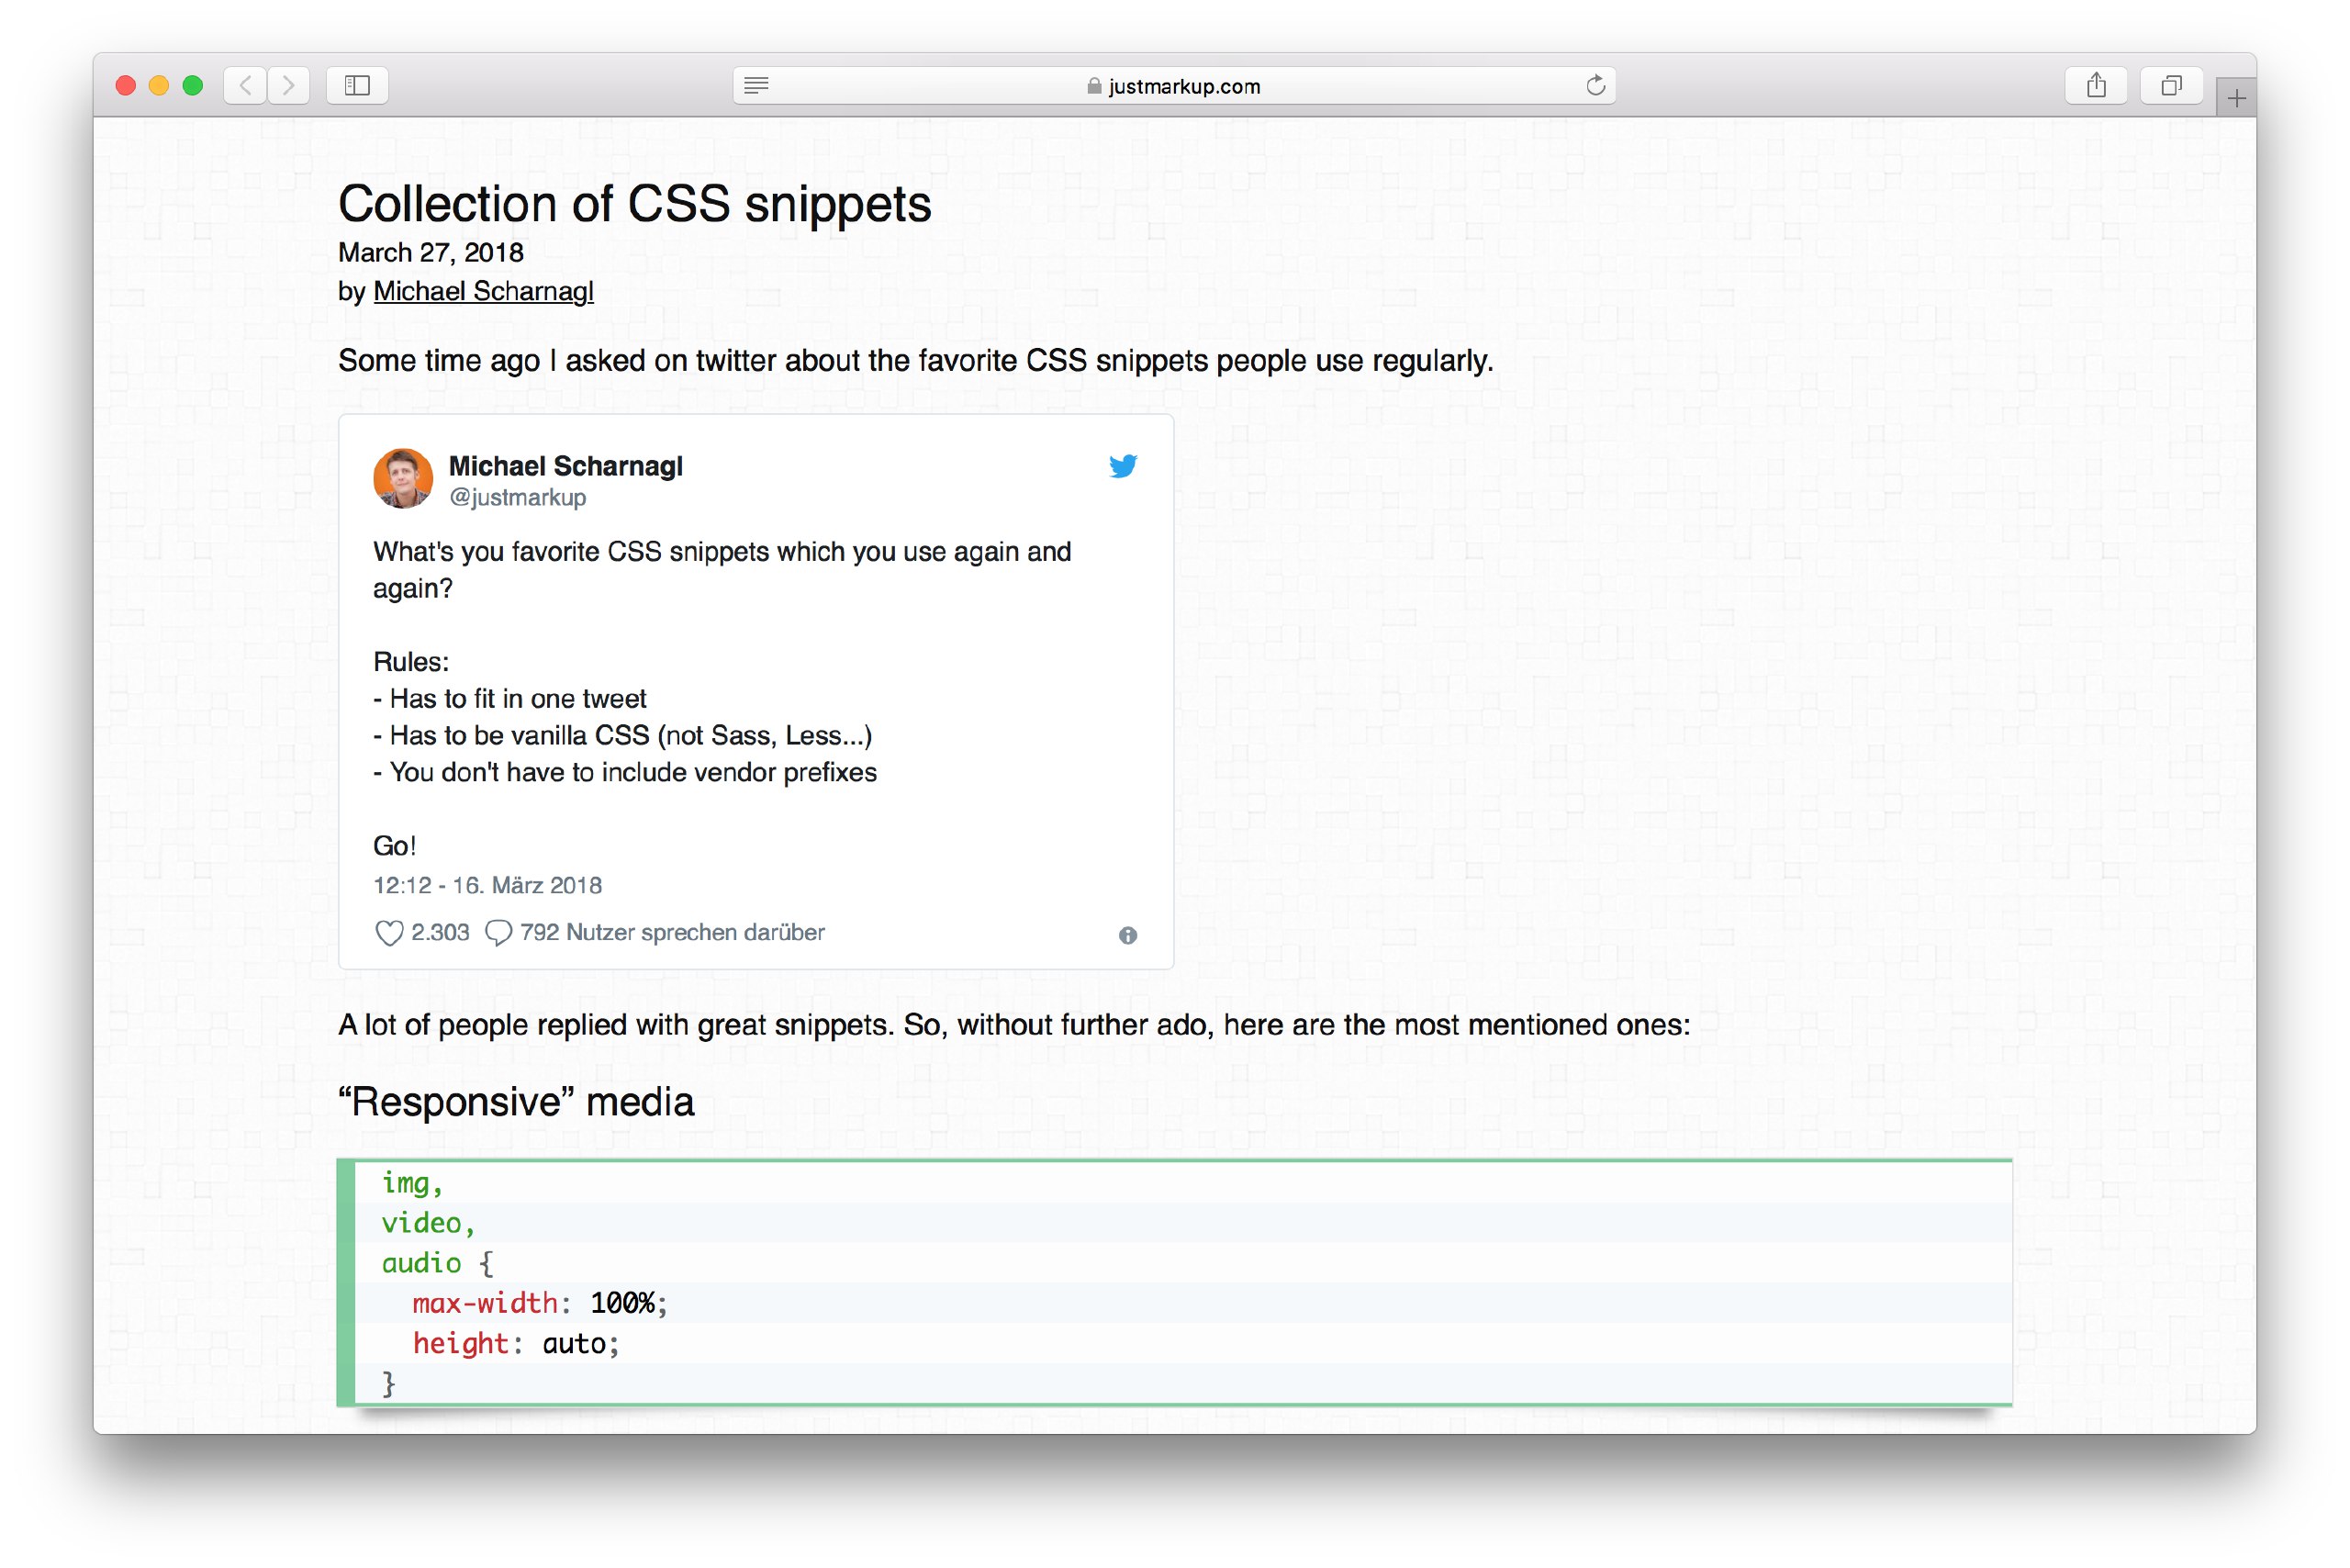Open Michael Scharnagl name in tweet header
This screenshot has height=1568, width=2350.
click(565, 466)
